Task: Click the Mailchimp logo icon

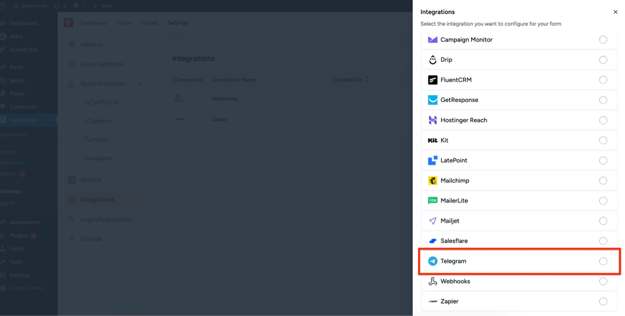Action: 433,181
